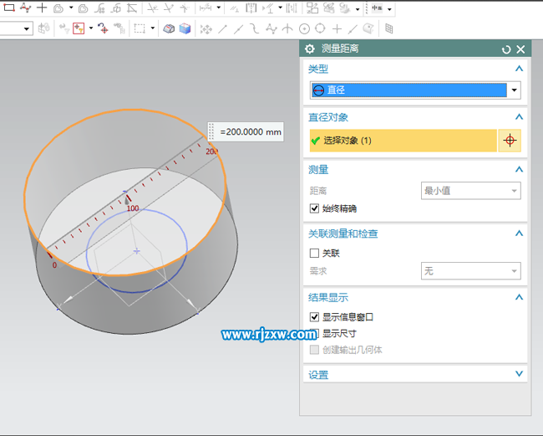
Task: Click the shaded blue cube display icon
Action: click(185, 28)
